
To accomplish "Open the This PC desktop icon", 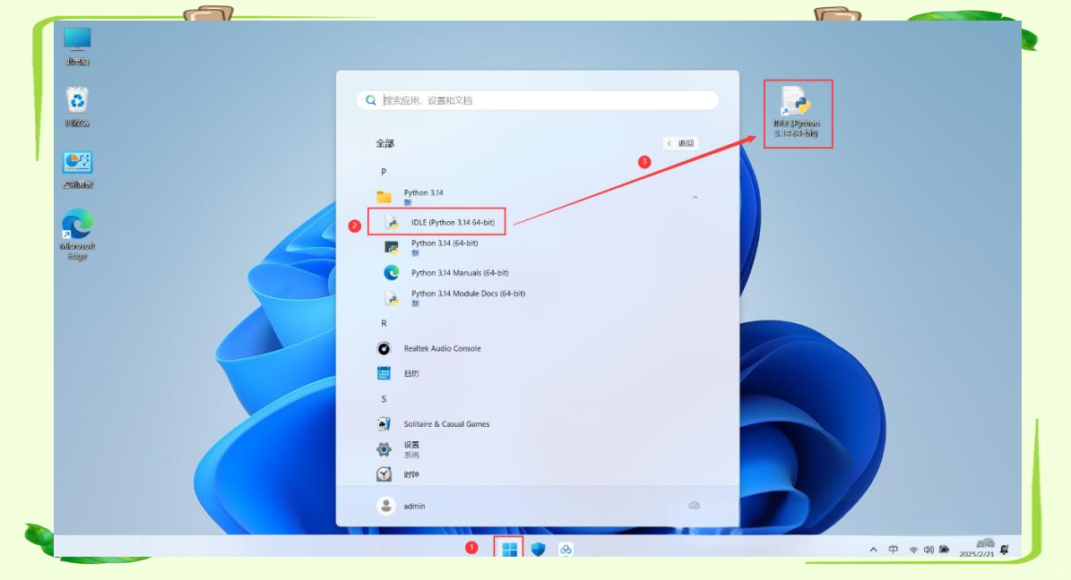I will pos(77,47).
